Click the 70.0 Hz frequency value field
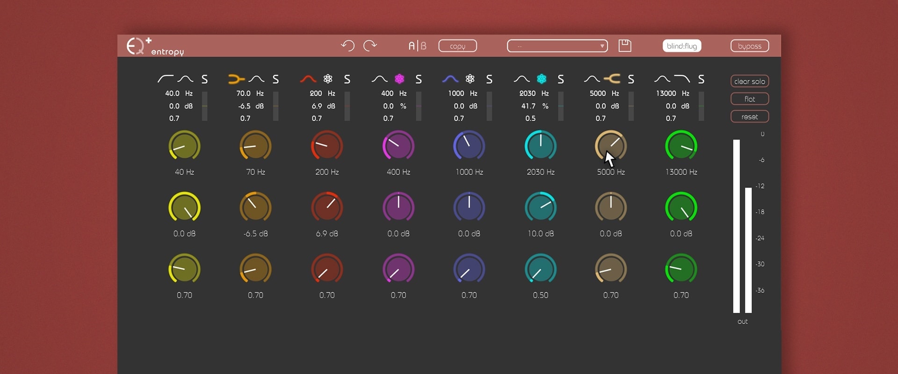Image resolution: width=898 pixels, height=374 pixels. (x=244, y=93)
